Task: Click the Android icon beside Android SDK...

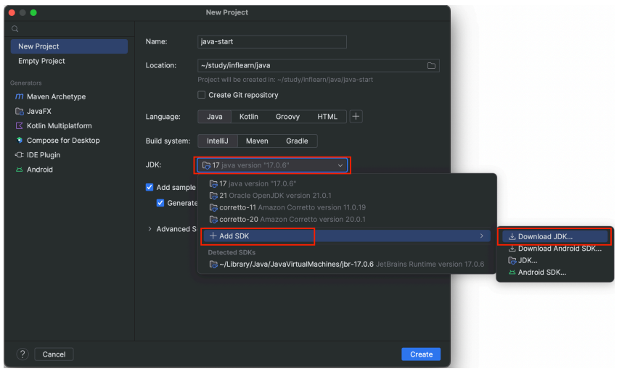Action: 512,273
